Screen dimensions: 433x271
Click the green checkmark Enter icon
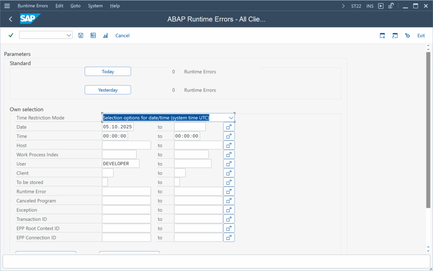[11, 35]
